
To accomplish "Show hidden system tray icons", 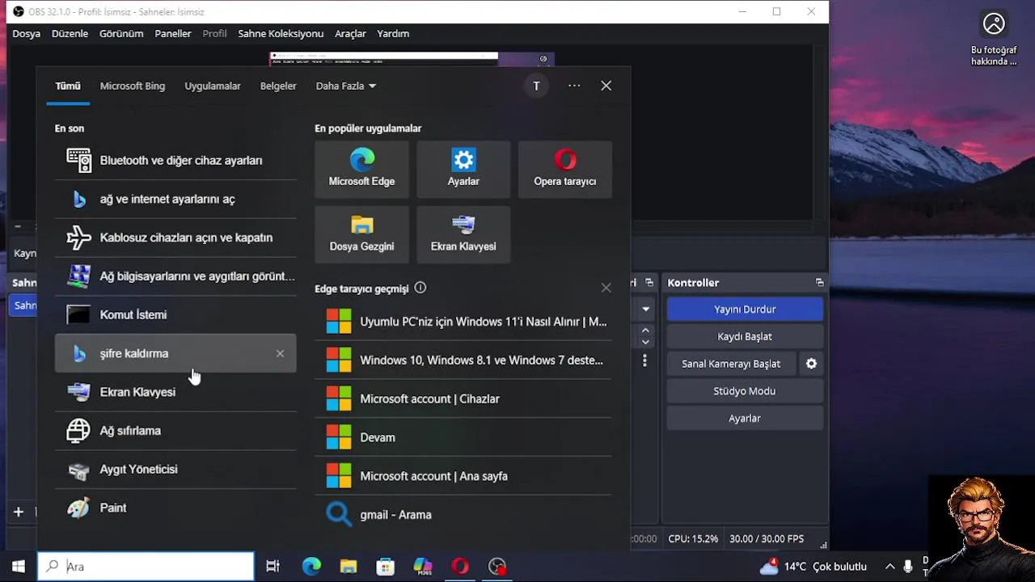I will click(x=889, y=567).
